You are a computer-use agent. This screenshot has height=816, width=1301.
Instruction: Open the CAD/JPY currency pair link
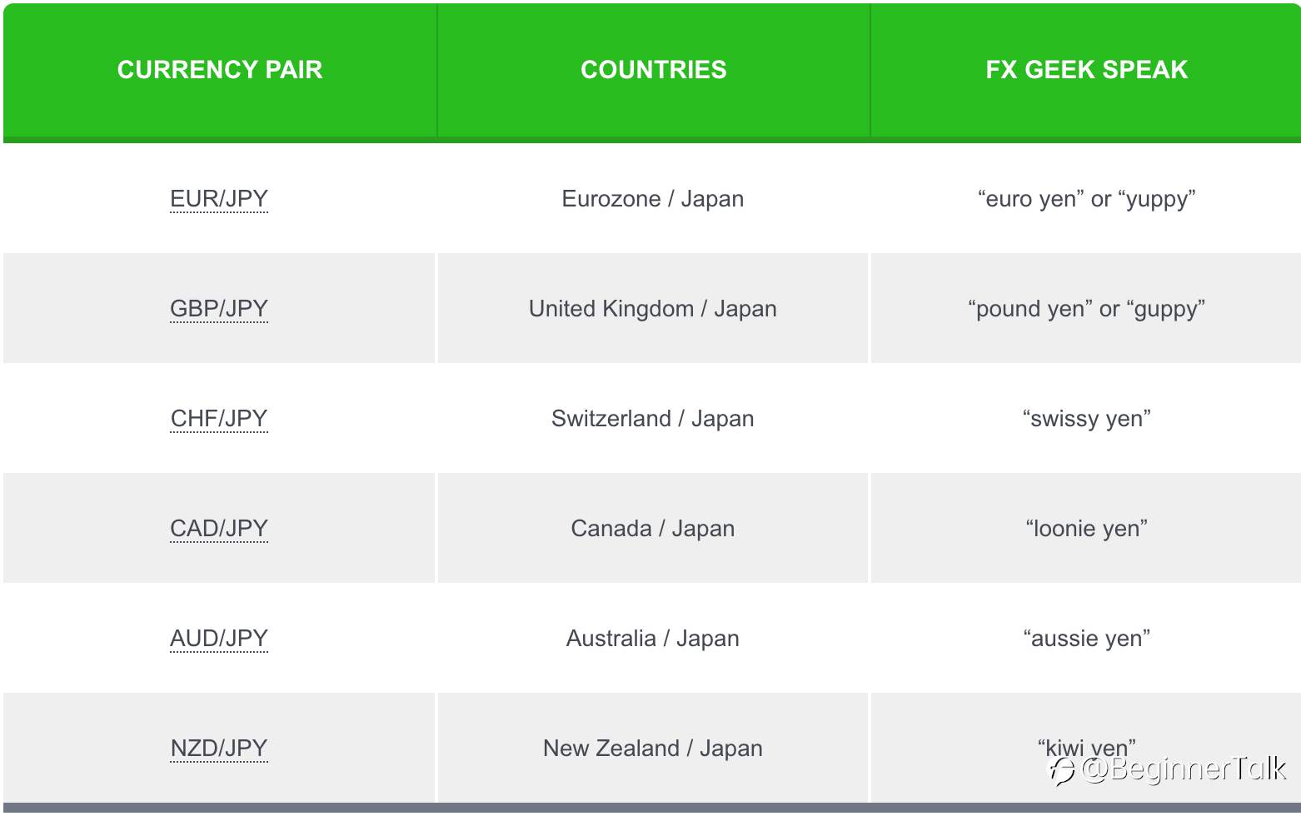219,529
